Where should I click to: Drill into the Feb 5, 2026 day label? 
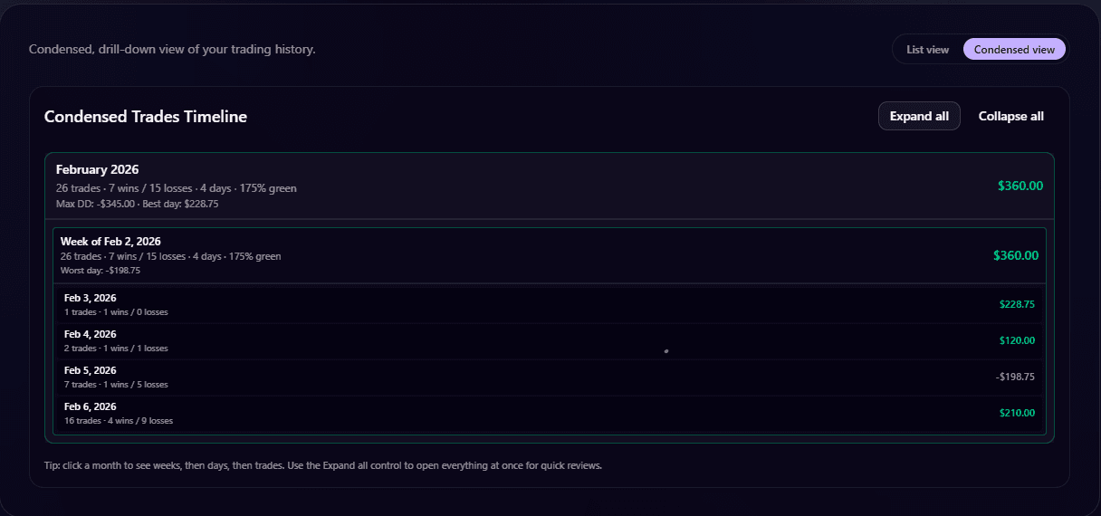click(91, 370)
